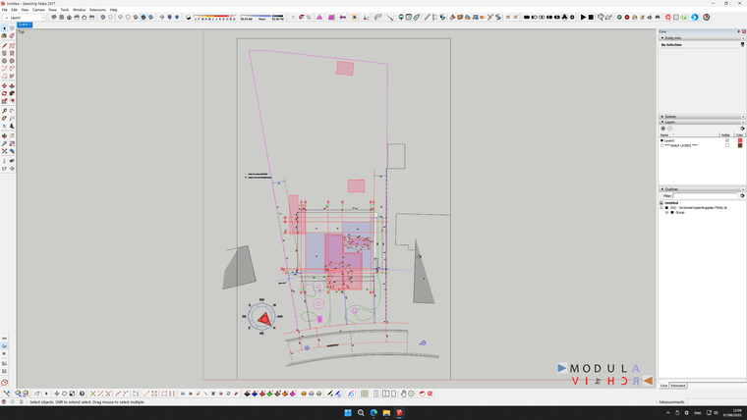Screen dimensions: 747x420
Task: Open the Window menu
Action: 79,10
